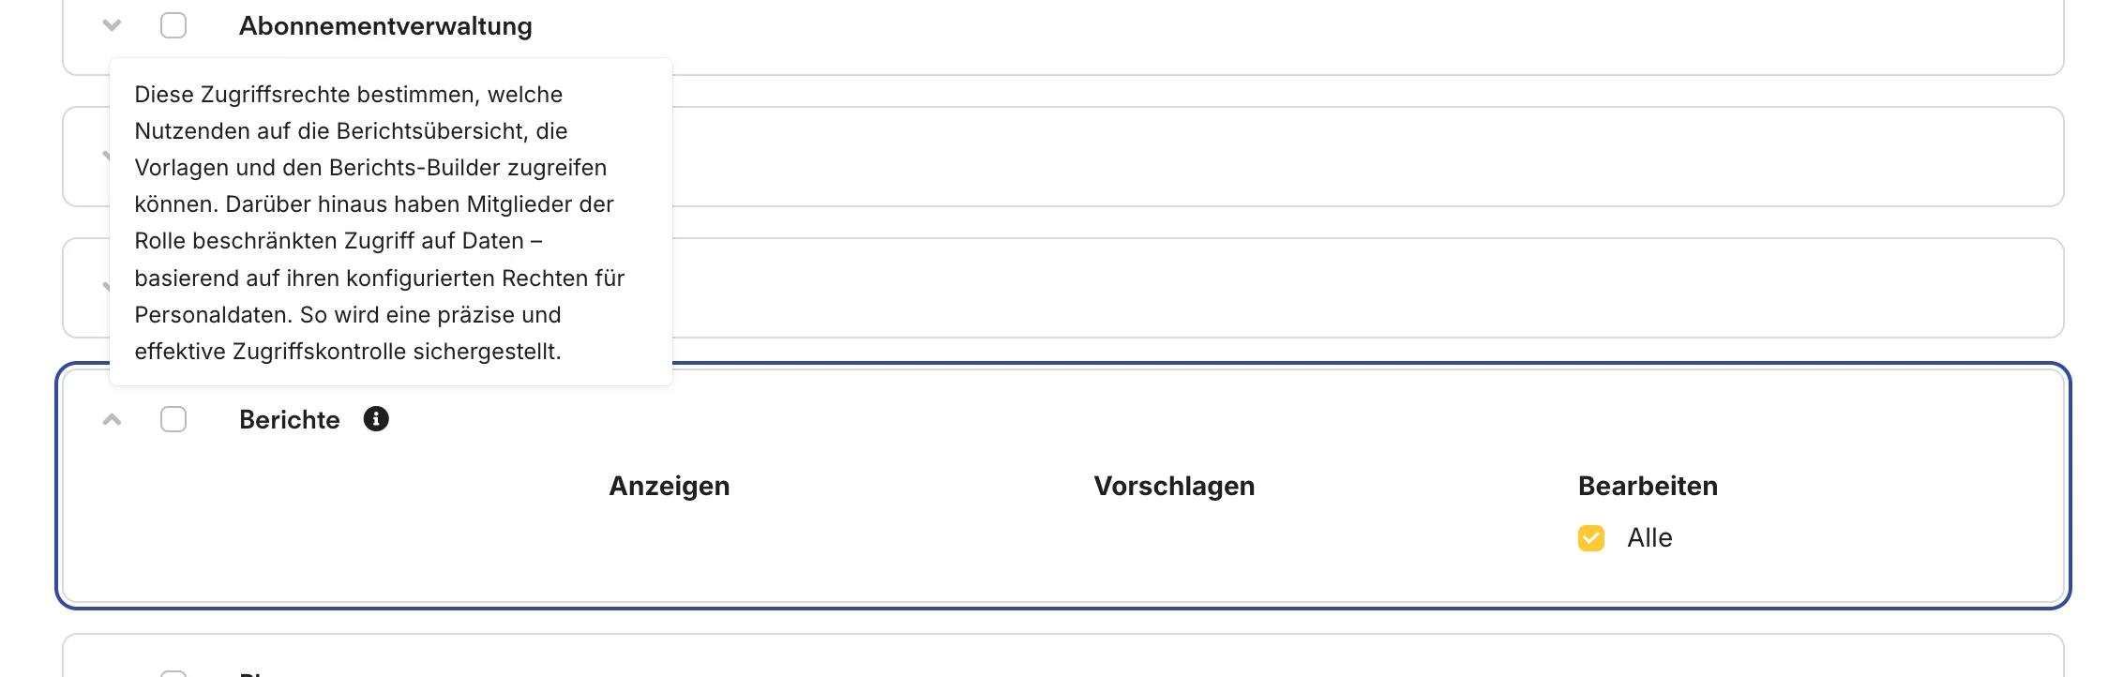
Task: Tick the Abonnementverwaltung checkbox
Action: point(173,25)
